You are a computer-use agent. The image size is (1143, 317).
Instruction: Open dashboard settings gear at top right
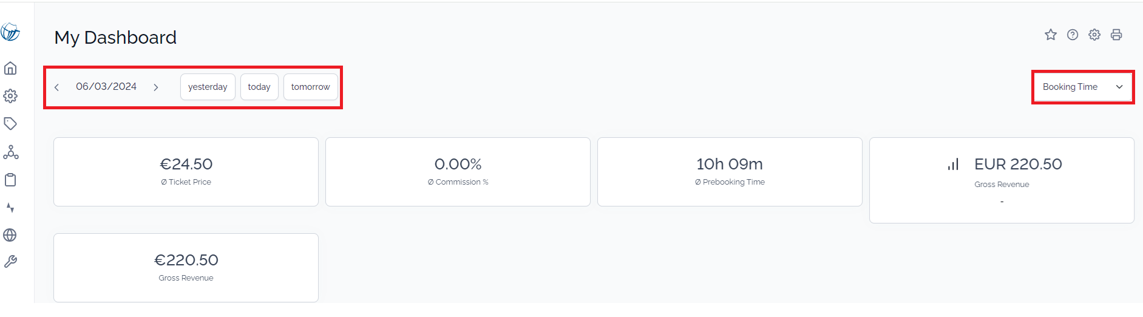(1094, 35)
